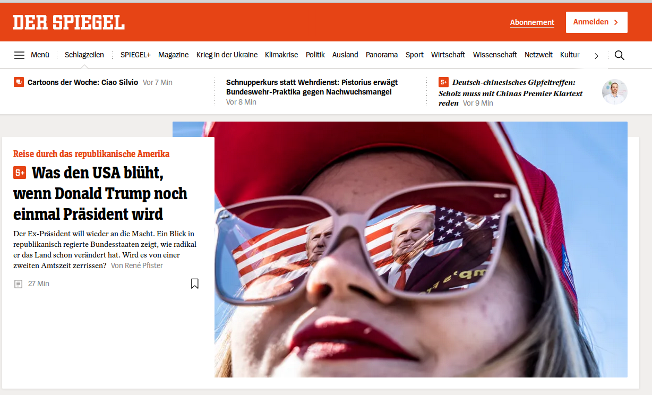This screenshot has width=652, height=395.
Task: Open the SPIEGEL+ section
Action: click(x=135, y=55)
